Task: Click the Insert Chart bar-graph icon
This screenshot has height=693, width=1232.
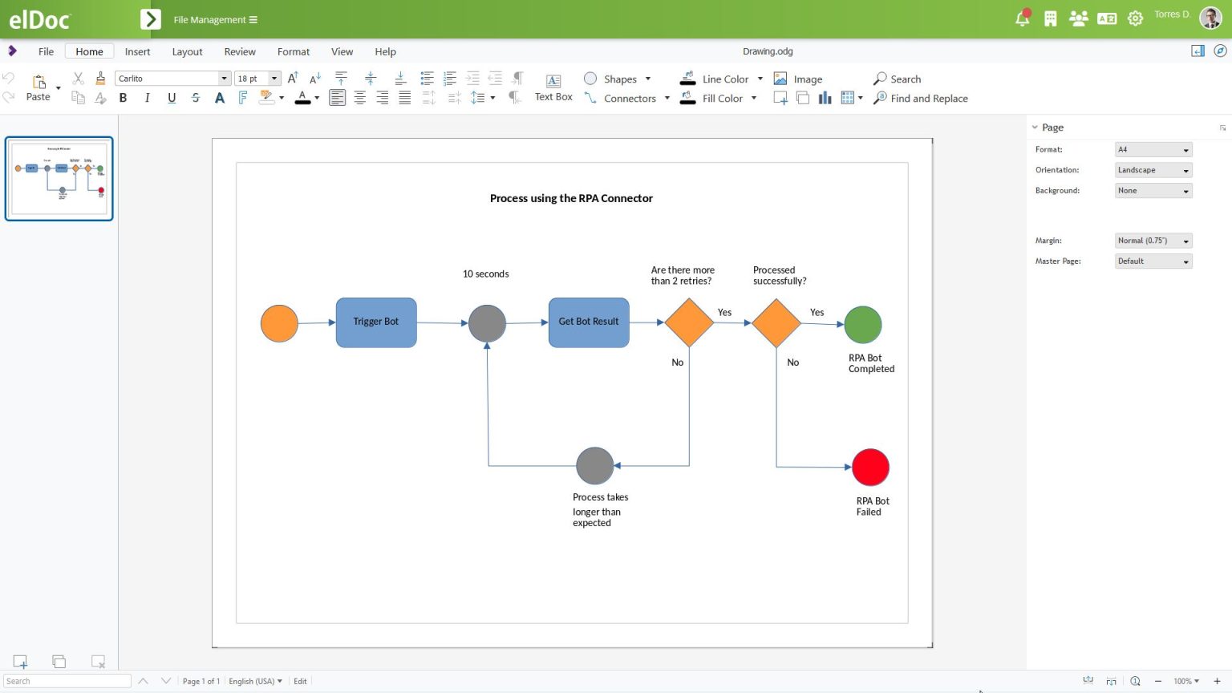Action: 825,98
